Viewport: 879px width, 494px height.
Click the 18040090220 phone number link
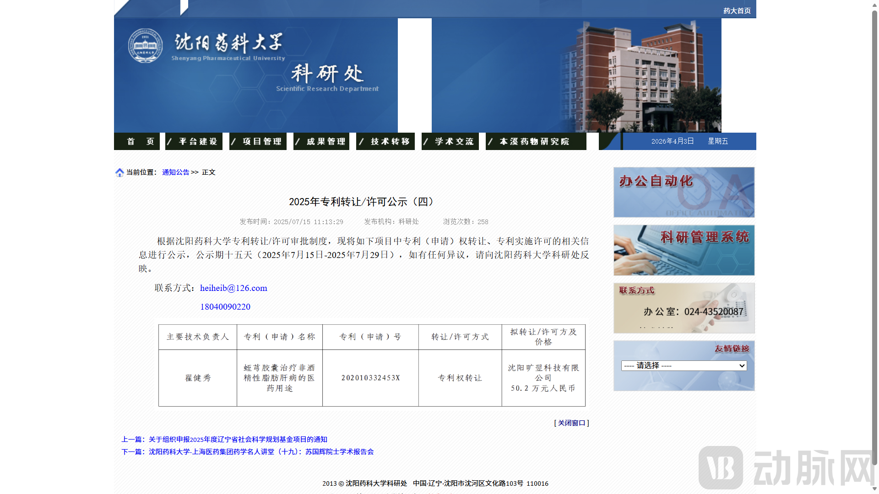click(225, 307)
